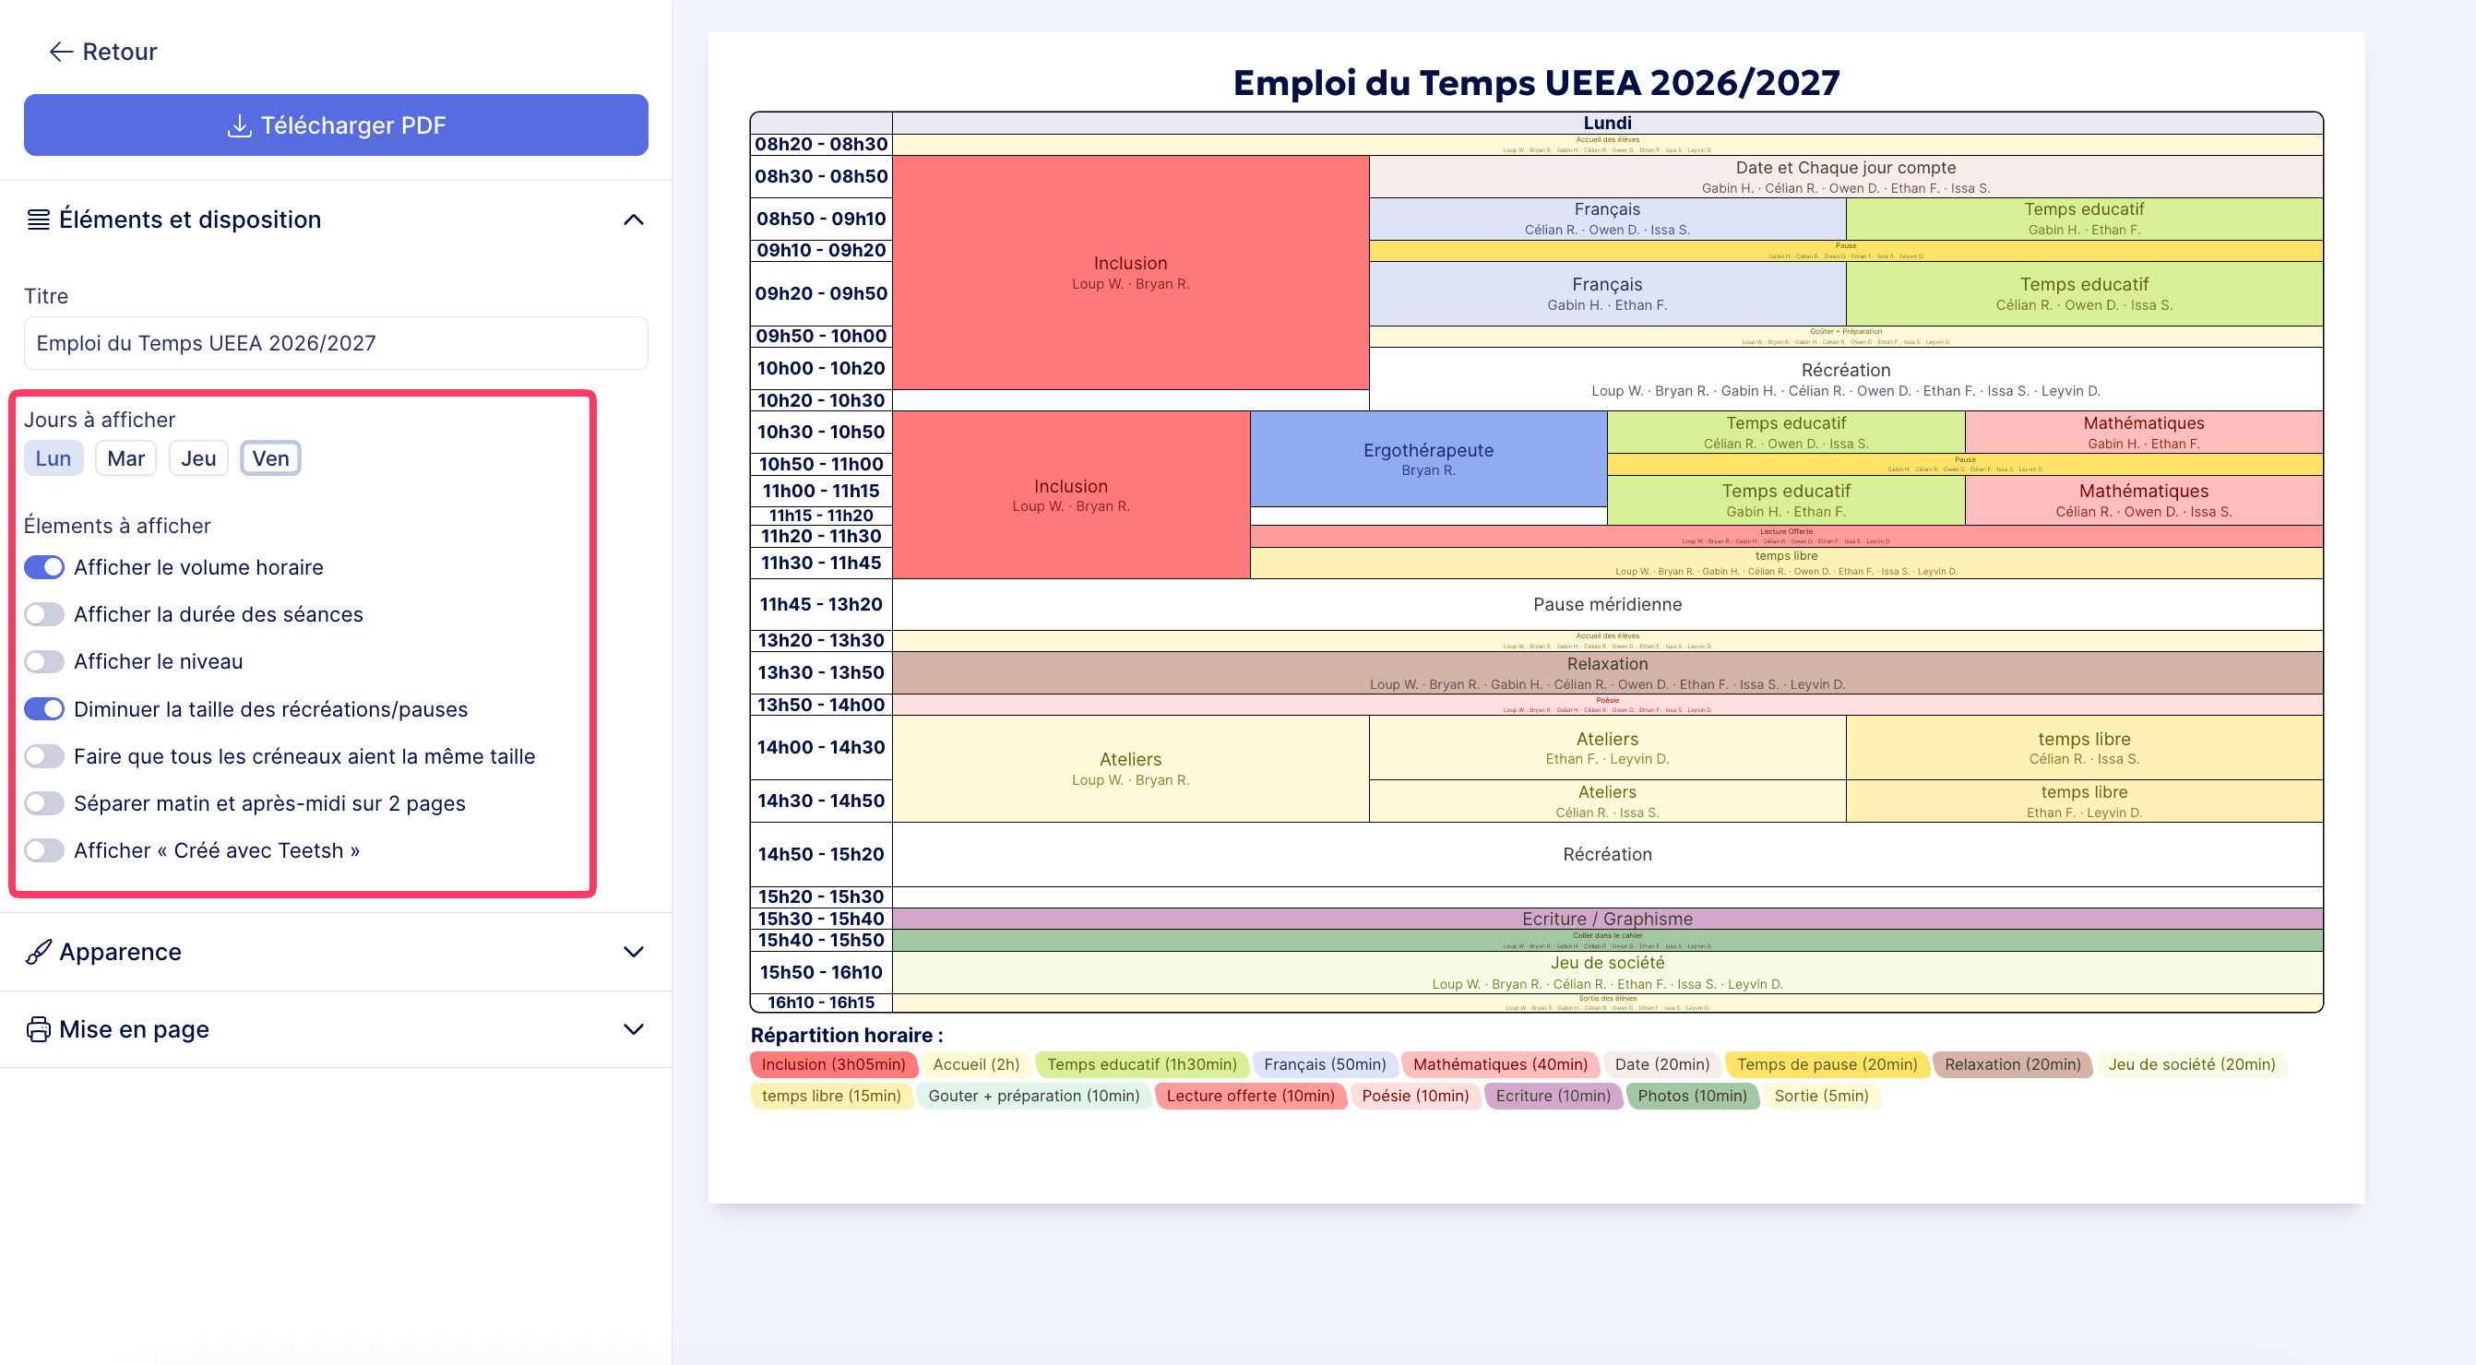Click the 08h20 - 08h30 time cell

[821, 144]
